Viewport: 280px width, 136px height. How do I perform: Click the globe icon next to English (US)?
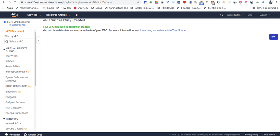pos(25,134)
